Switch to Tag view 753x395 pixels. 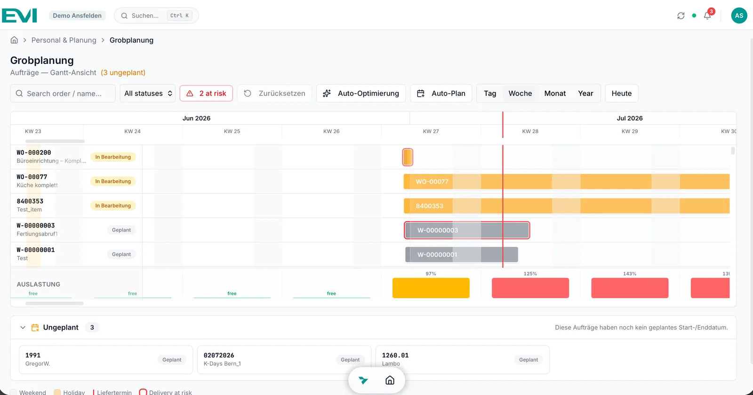click(490, 93)
